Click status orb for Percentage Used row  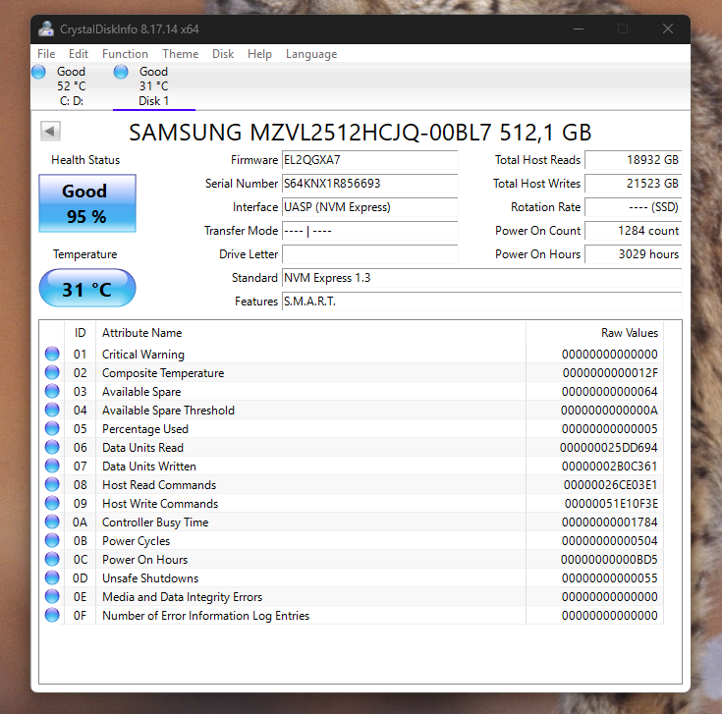pos(52,428)
